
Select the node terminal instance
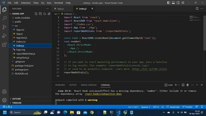(x=169, y=85)
